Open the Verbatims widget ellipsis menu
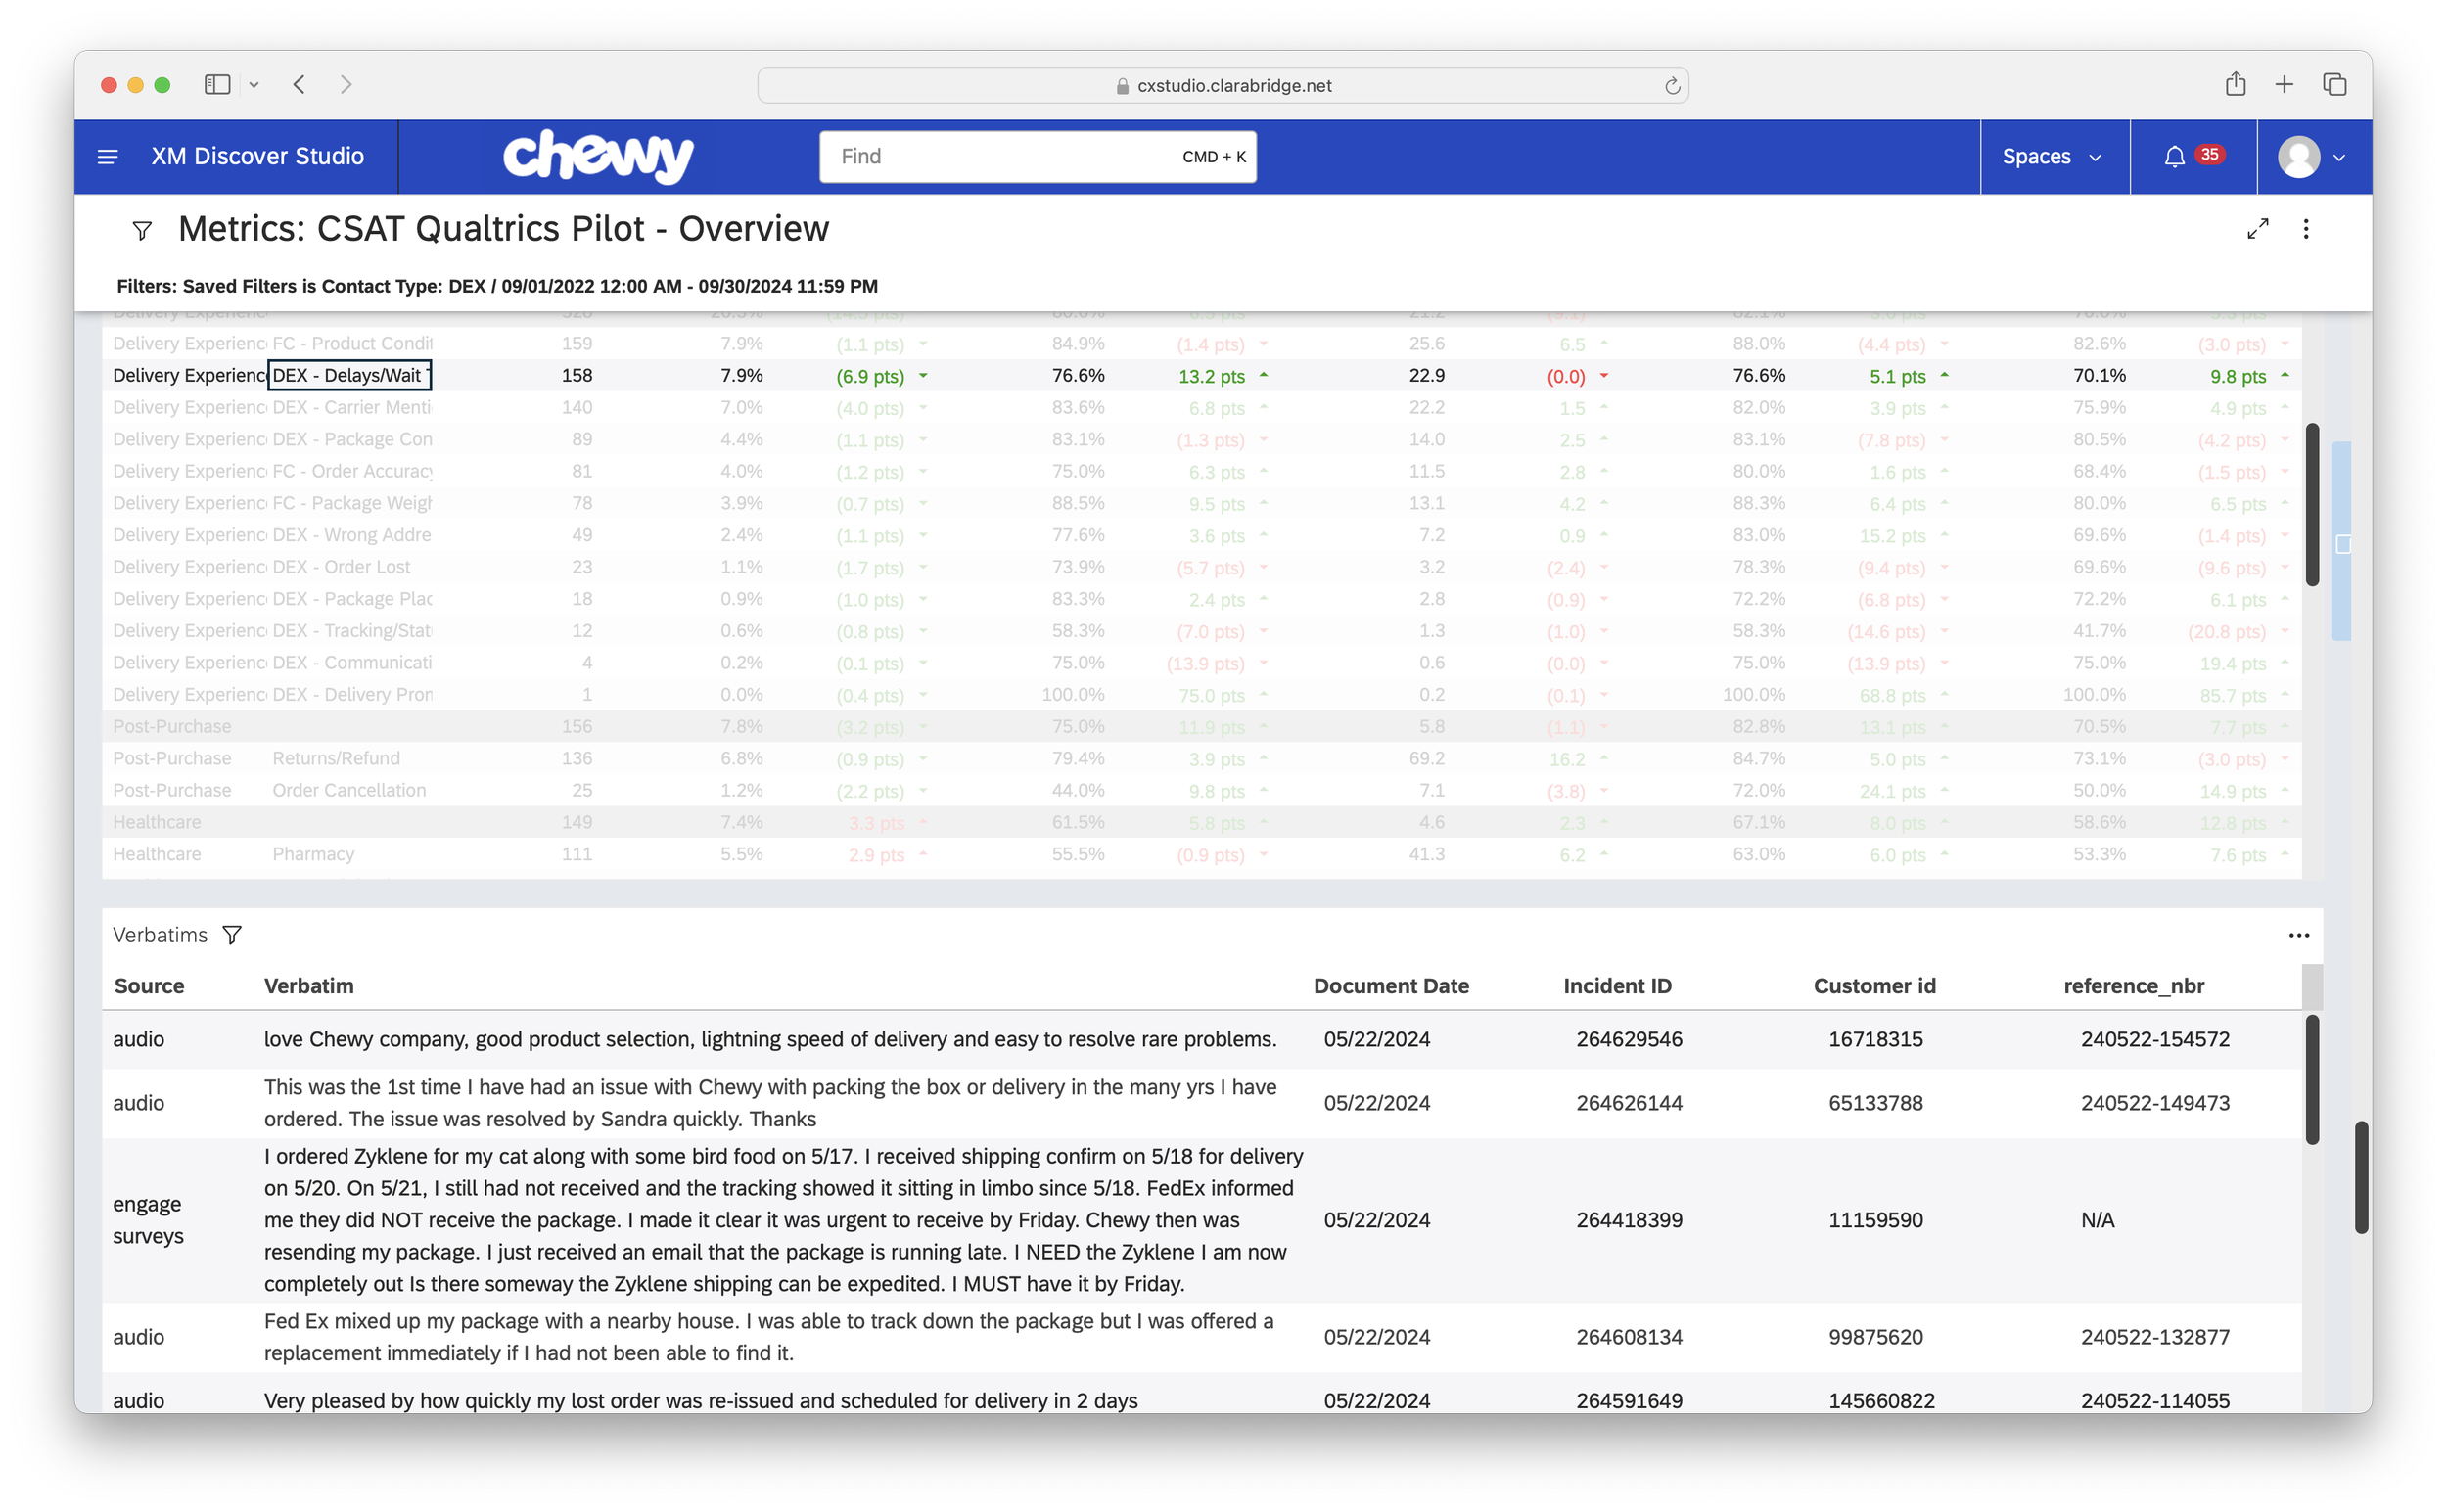2447x1512 pixels. [2298, 935]
